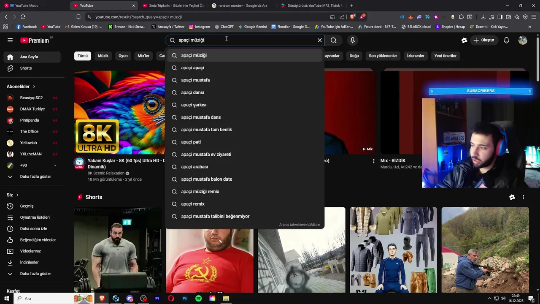Image resolution: width=540 pixels, height=304 pixels.
Task: Open Photoshop from the Windows taskbar
Action: [185, 299]
